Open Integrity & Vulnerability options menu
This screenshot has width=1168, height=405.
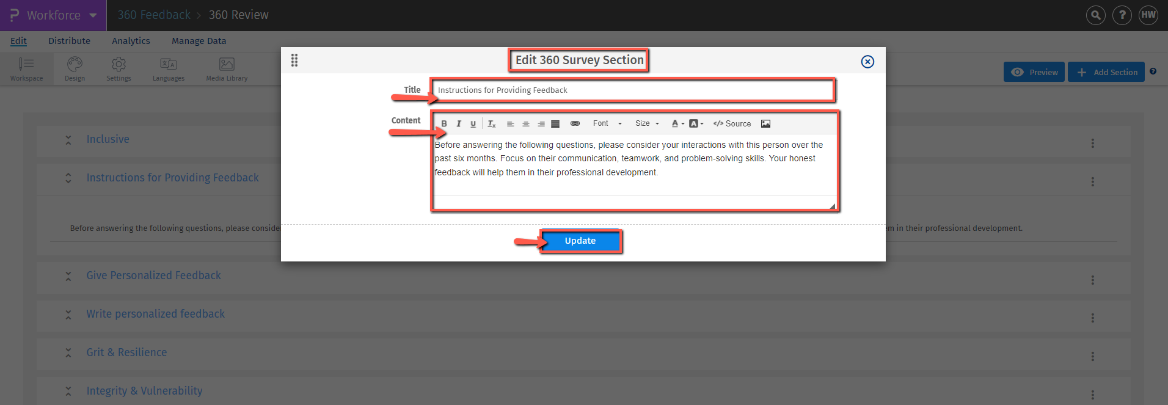pyautogui.click(x=1093, y=395)
